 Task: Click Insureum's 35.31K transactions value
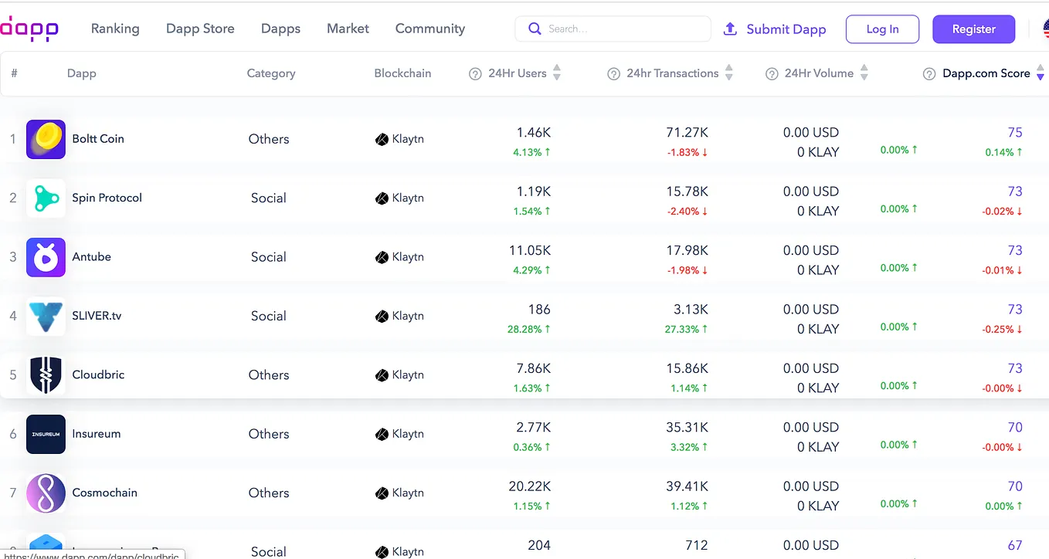point(687,428)
